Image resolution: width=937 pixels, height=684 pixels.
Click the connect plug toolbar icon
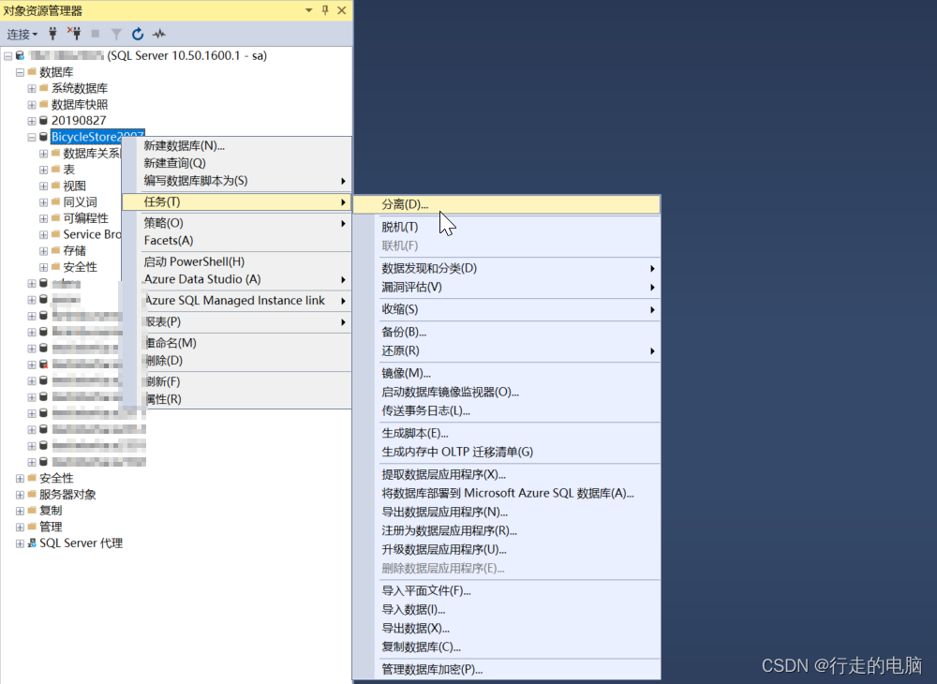[52, 34]
